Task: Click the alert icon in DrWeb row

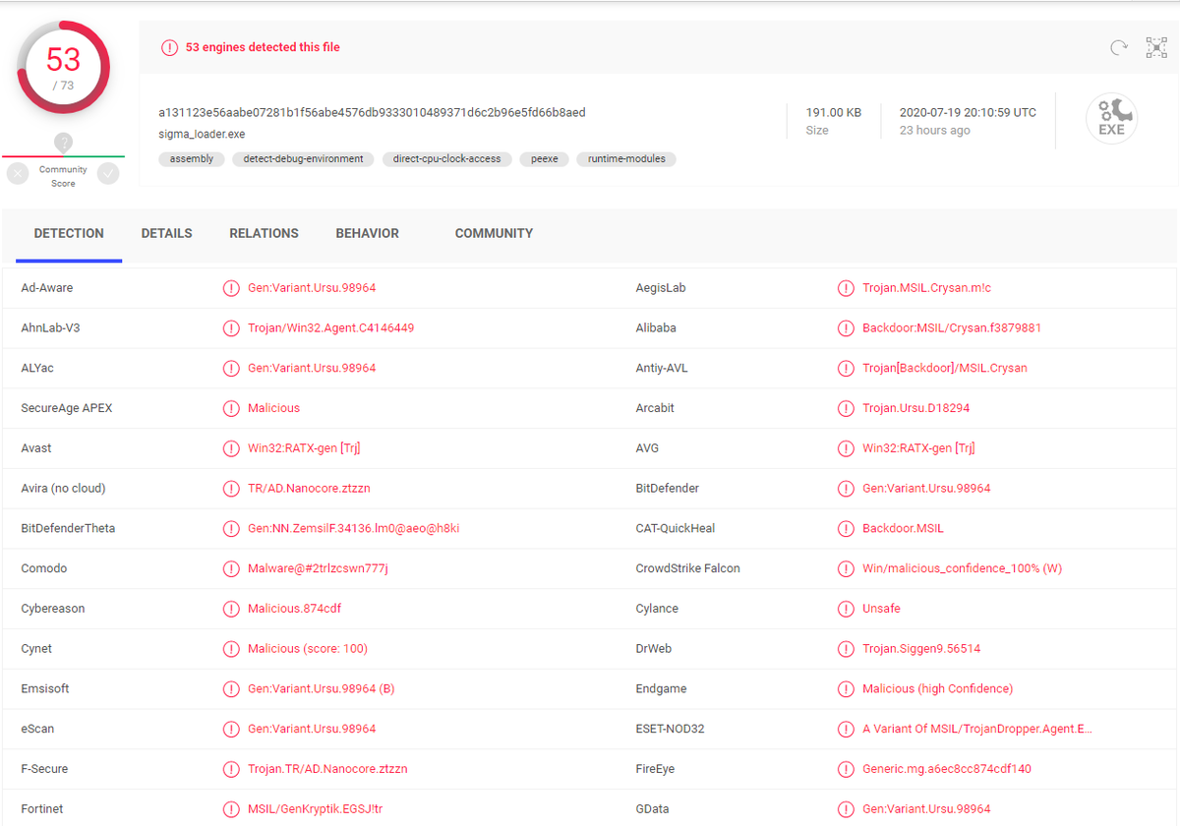Action: tap(846, 649)
